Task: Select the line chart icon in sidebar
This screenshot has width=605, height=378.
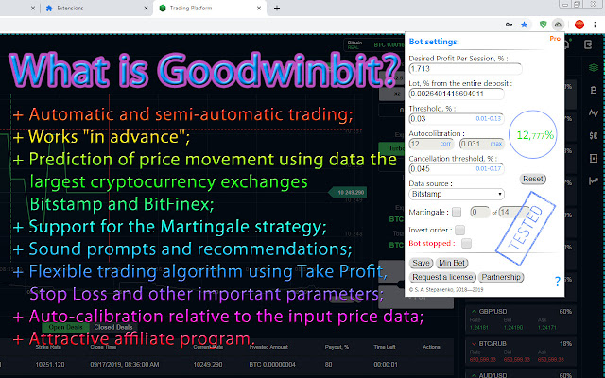Action: (x=594, y=112)
